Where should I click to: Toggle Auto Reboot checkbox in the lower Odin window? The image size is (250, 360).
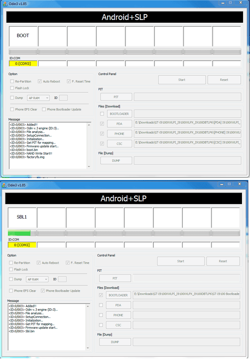(39, 263)
